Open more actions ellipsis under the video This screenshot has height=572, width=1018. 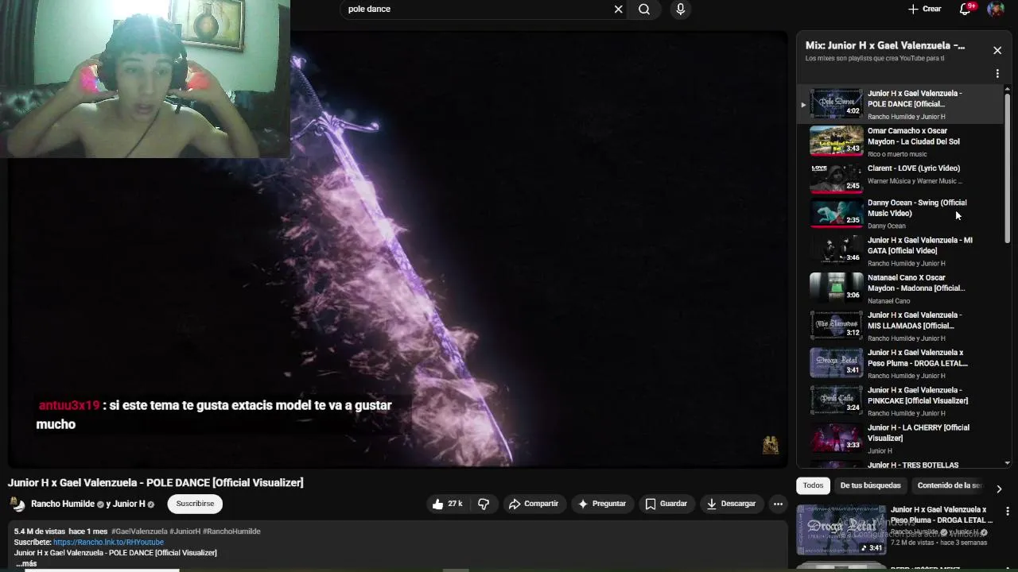(x=778, y=504)
